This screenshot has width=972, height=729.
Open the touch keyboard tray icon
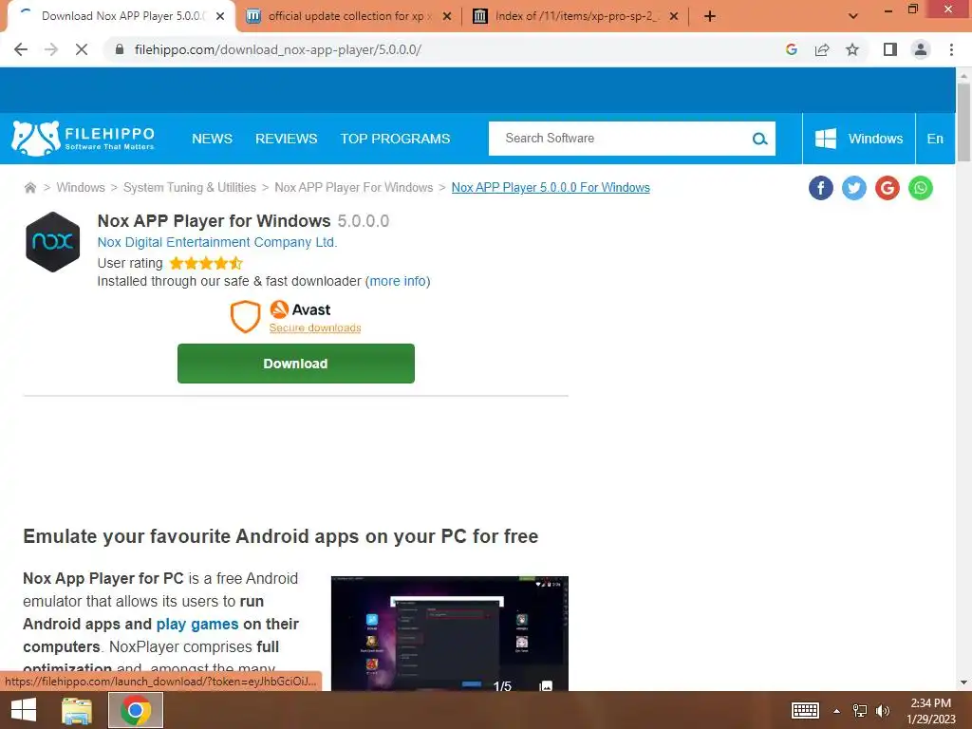pos(805,710)
